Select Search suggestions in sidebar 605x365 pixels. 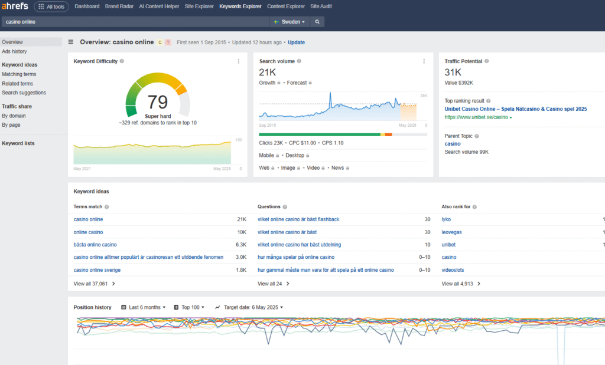pos(24,93)
